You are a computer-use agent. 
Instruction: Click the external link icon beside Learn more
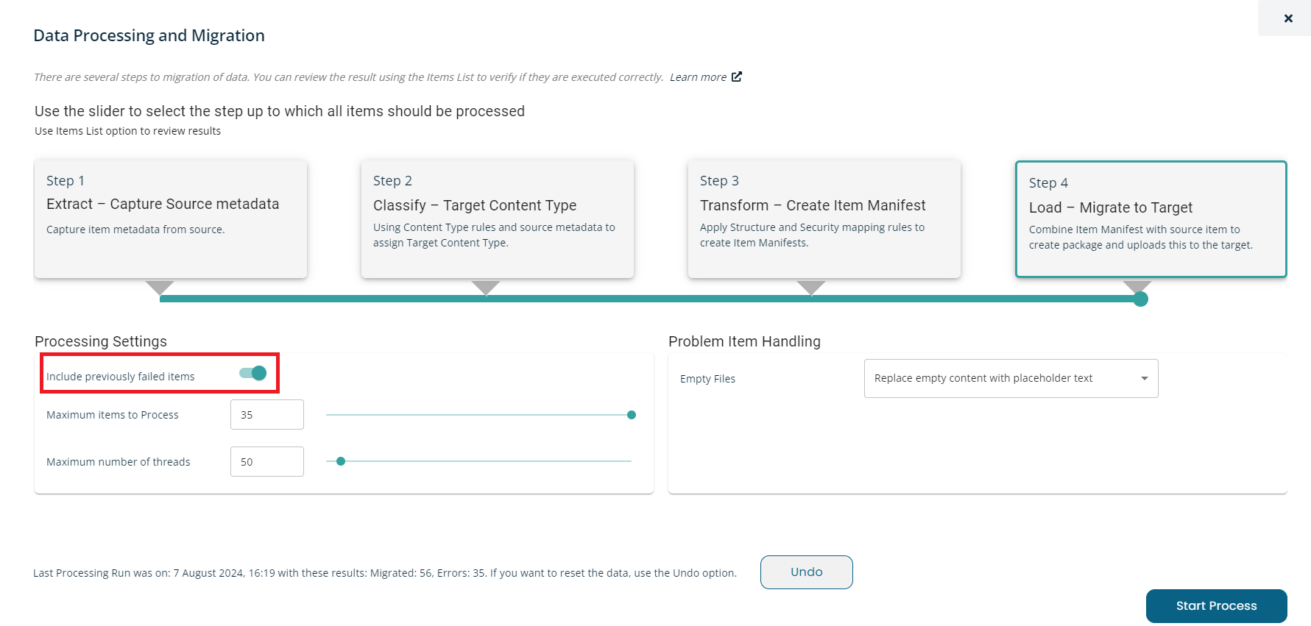point(736,77)
